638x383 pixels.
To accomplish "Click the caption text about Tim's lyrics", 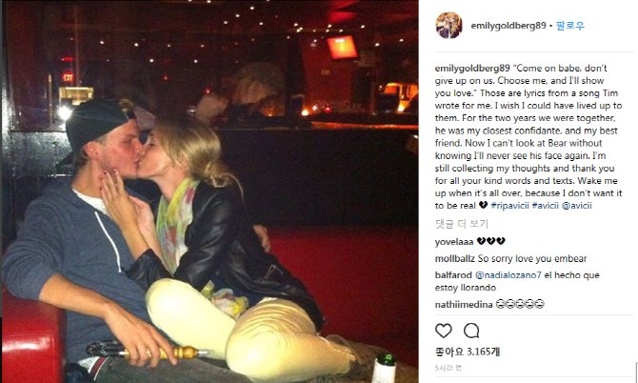I will 528,137.
